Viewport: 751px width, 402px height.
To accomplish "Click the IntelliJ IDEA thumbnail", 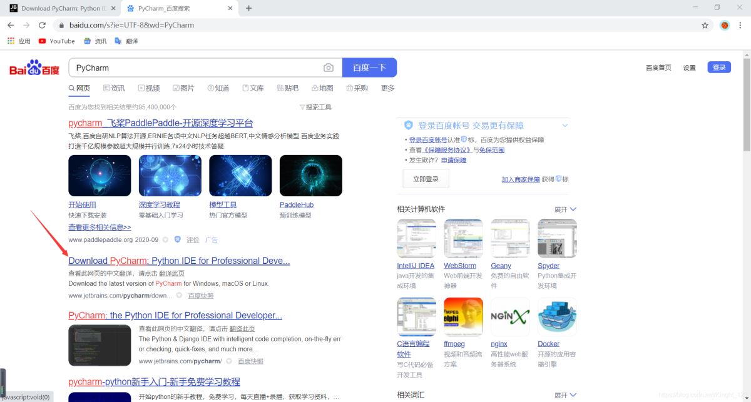I will click(416, 238).
